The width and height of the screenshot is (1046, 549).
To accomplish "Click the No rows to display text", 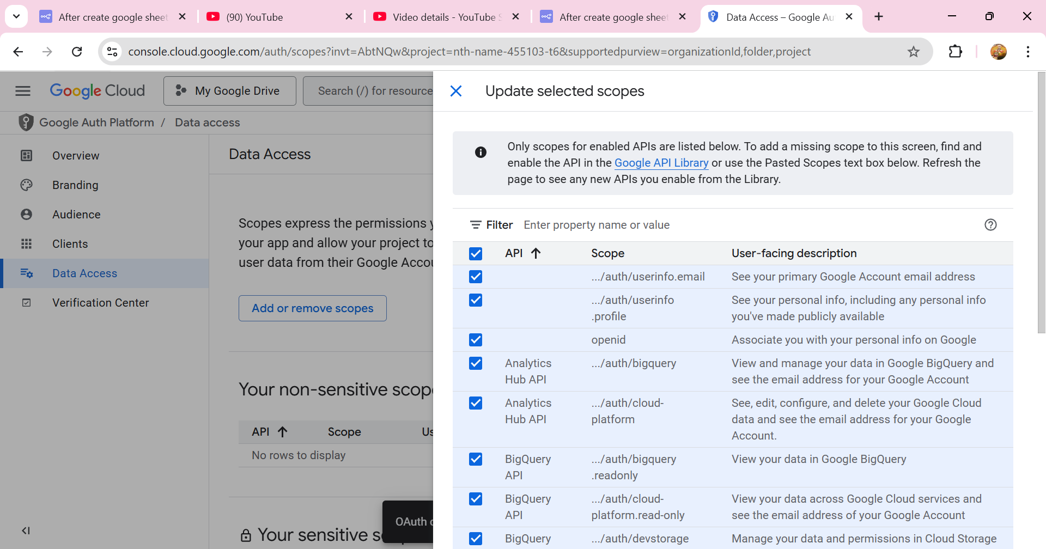I will coord(299,455).
